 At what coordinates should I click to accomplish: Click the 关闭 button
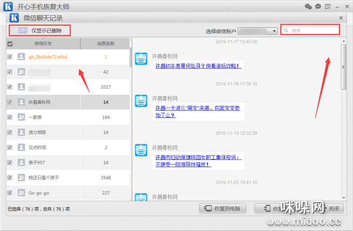334,209
